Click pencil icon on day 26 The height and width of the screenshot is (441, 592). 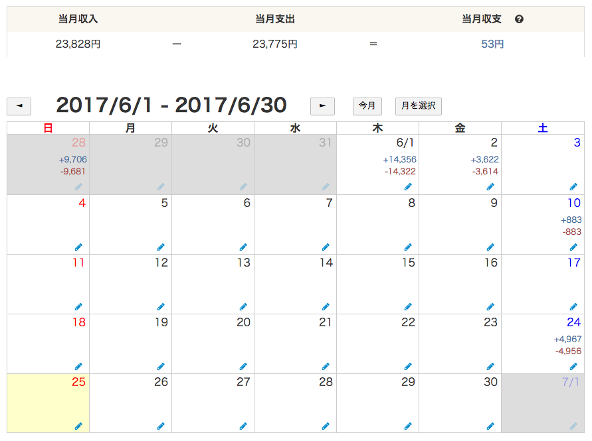click(x=161, y=426)
